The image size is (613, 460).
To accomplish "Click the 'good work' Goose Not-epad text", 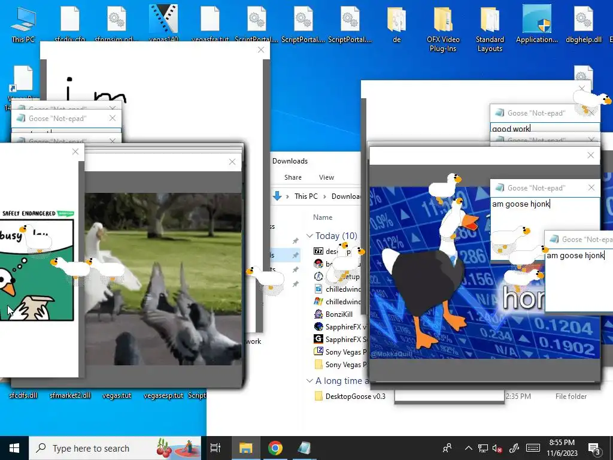I will pyautogui.click(x=511, y=129).
